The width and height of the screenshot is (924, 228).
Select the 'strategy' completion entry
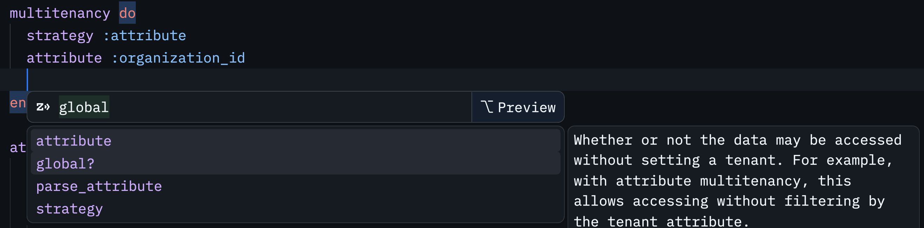point(69,209)
